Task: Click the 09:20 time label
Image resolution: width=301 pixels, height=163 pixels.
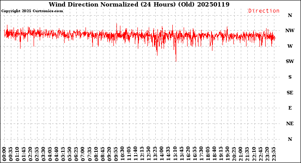Action: coord(109,154)
